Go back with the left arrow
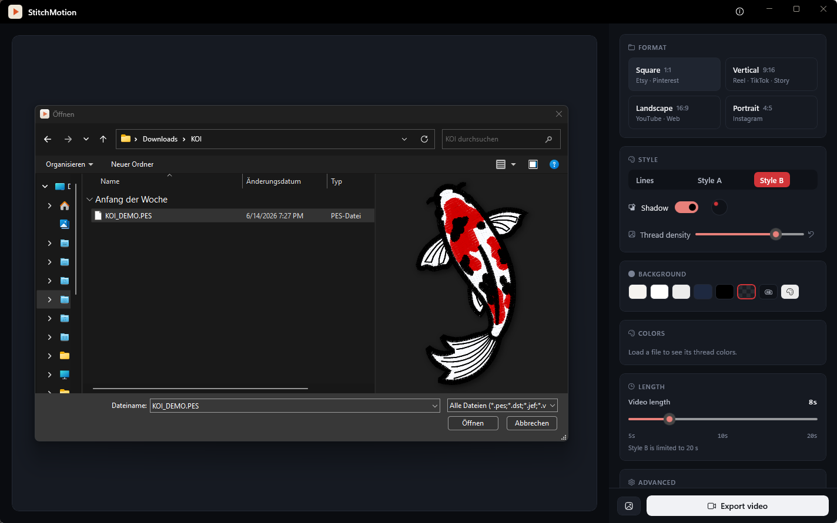Image resolution: width=837 pixels, height=523 pixels. pos(48,139)
